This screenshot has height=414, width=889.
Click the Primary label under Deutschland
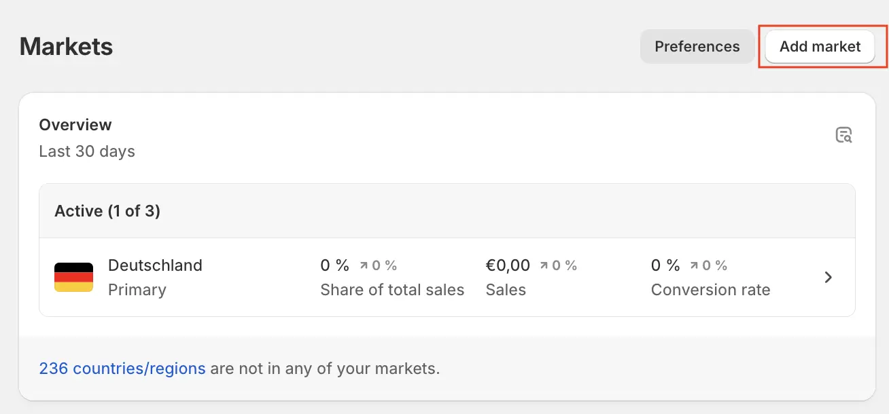(x=137, y=290)
